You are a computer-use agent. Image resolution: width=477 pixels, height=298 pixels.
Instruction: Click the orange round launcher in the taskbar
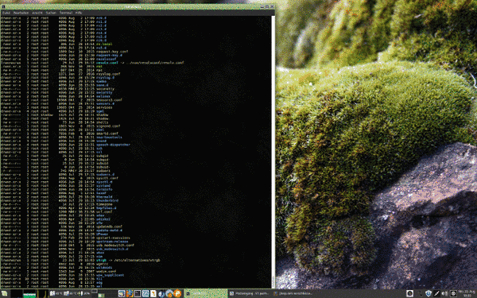177,293
